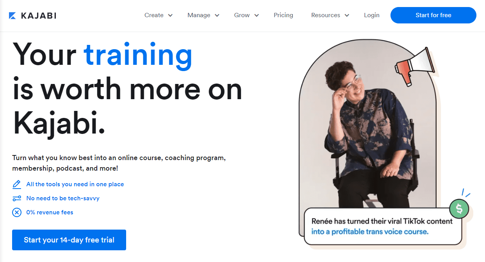
Task: Click the pencil icon beside All the tools
Action: 17,184
